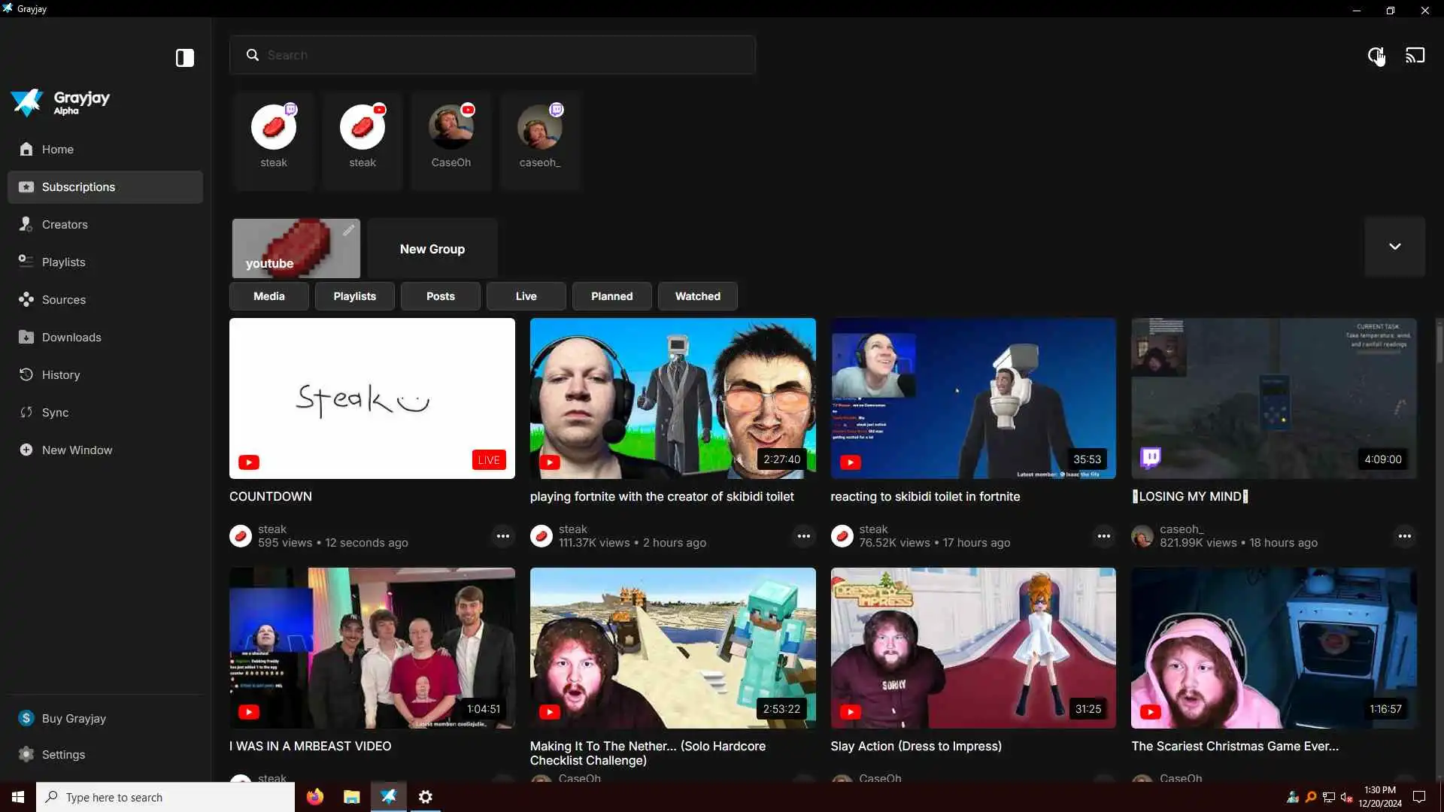The width and height of the screenshot is (1444, 812).
Task: Go to Downloads in sidebar
Action: click(x=71, y=337)
